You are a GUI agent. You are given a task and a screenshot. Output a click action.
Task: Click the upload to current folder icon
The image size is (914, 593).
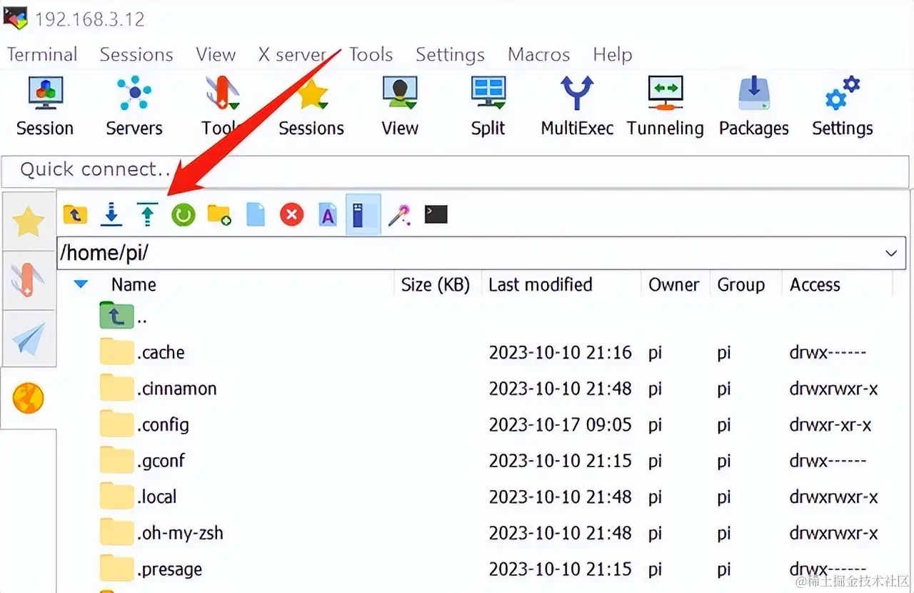[x=147, y=214]
